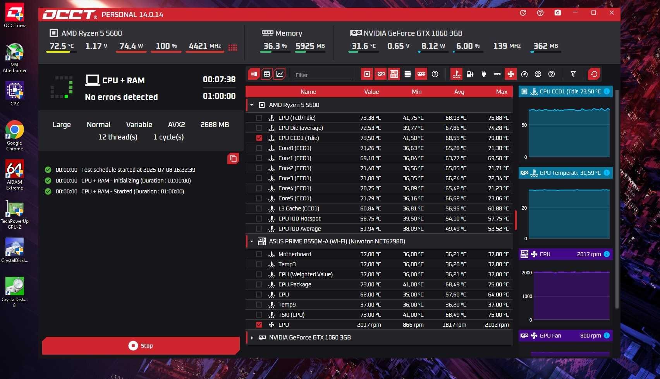Take a screenshot with the camera icon
The height and width of the screenshot is (379, 660).
pyautogui.click(x=558, y=13)
